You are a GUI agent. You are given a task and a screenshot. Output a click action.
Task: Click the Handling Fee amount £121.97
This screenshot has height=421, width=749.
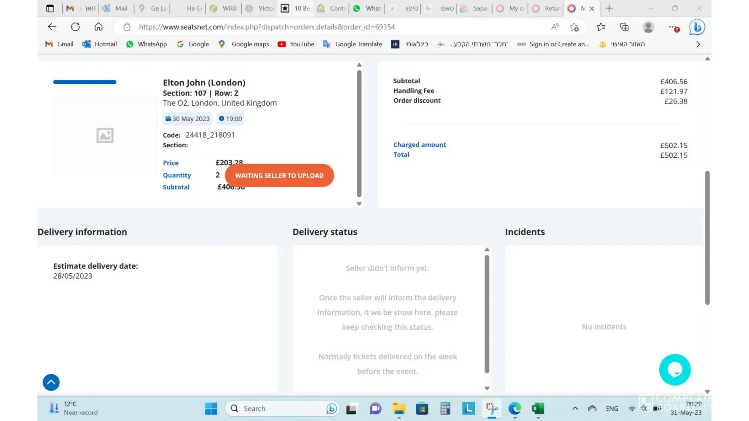pos(674,91)
